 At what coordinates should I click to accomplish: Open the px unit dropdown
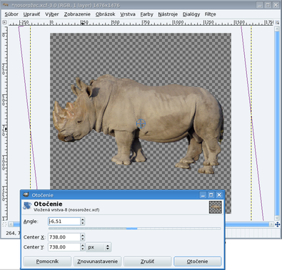click(x=99, y=247)
